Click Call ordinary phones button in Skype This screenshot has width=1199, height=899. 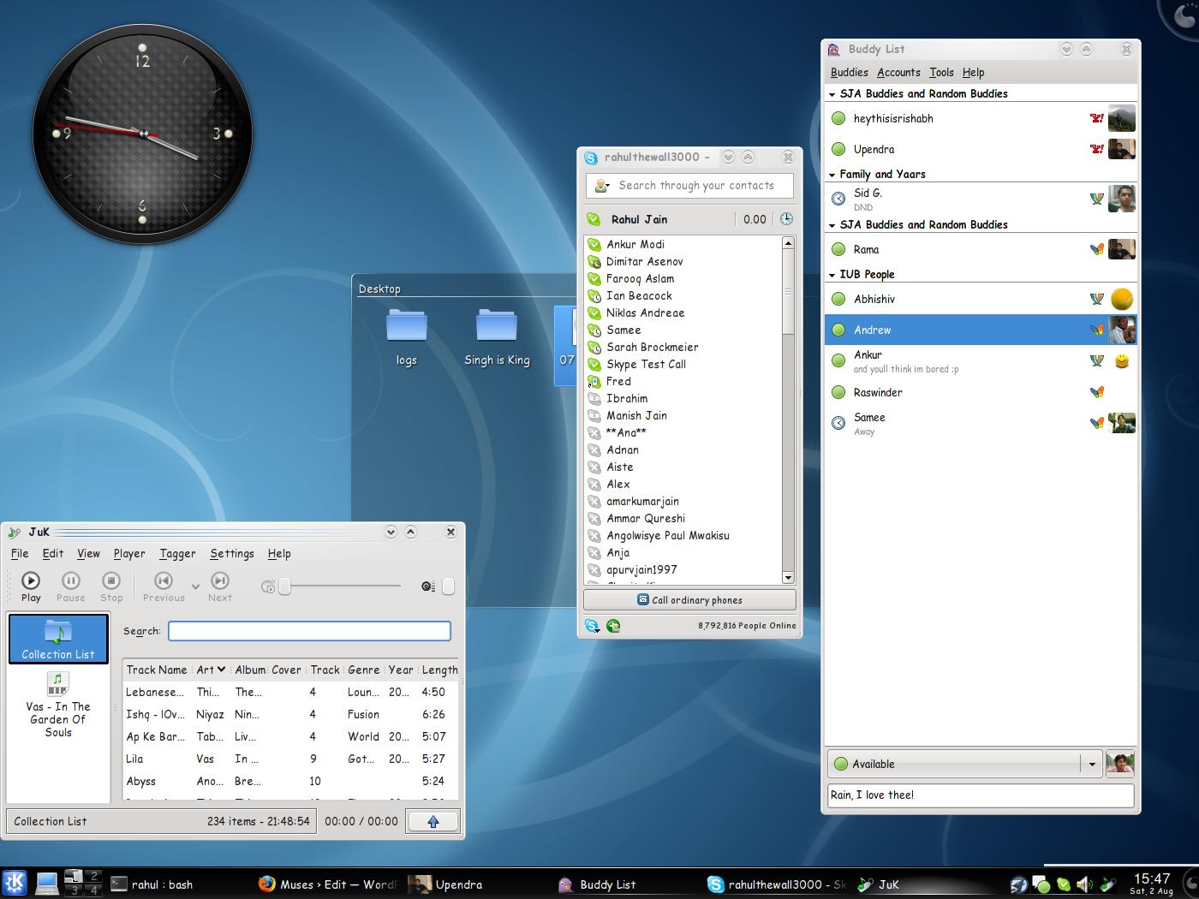tap(689, 600)
